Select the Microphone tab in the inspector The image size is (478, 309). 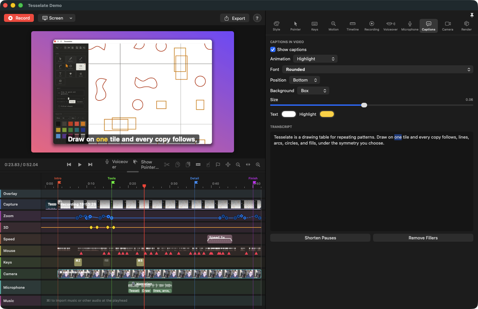coord(410,26)
